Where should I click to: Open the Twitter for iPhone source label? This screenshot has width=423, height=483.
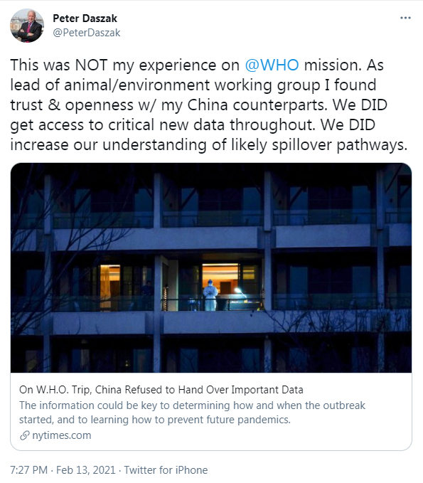166,470
